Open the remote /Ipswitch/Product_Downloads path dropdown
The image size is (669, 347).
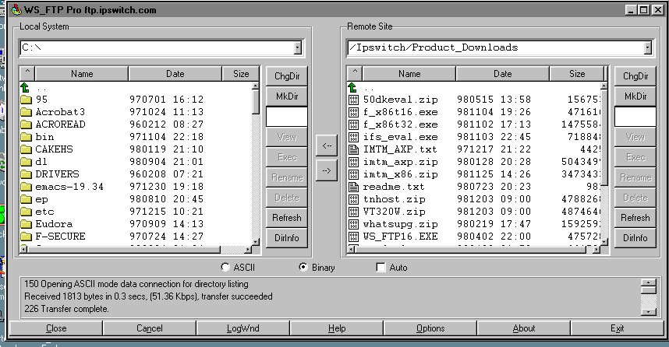[648, 47]
